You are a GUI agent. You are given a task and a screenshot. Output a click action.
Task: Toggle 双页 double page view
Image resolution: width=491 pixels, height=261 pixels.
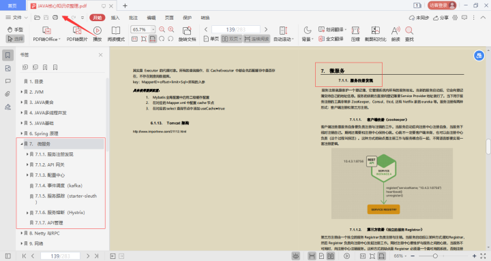[231, 39]
